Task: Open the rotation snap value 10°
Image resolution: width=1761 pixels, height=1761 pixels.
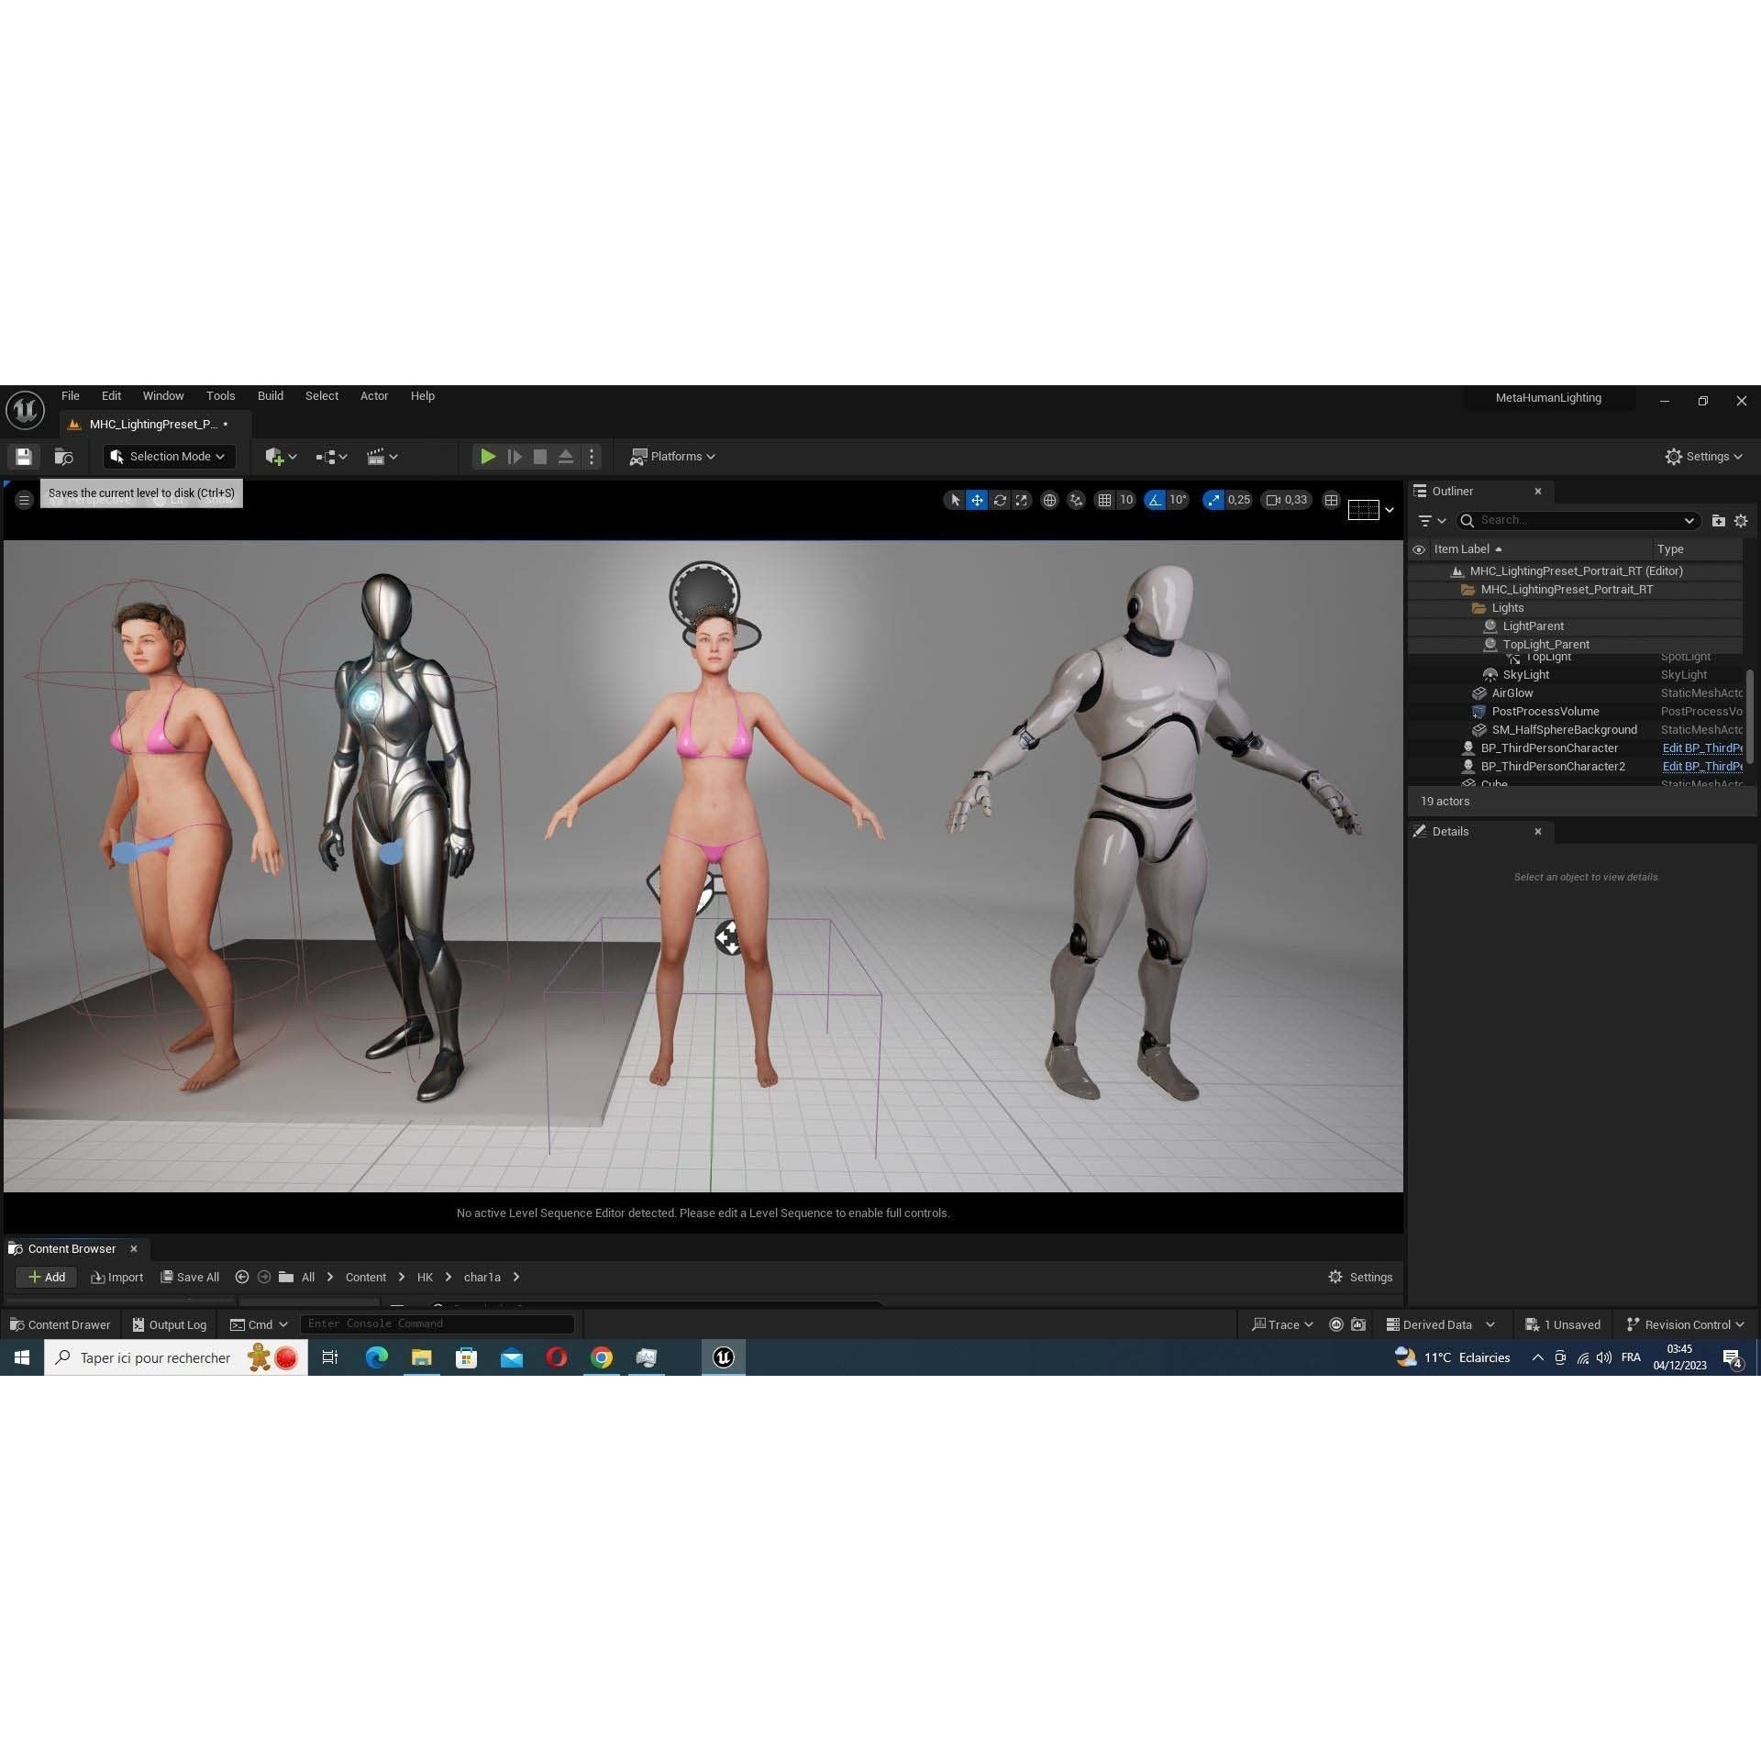Action: click(x=1178, y=500)
